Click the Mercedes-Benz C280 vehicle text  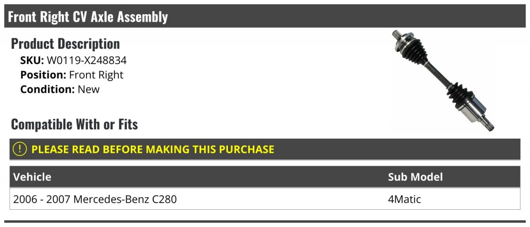coord(125,199)
